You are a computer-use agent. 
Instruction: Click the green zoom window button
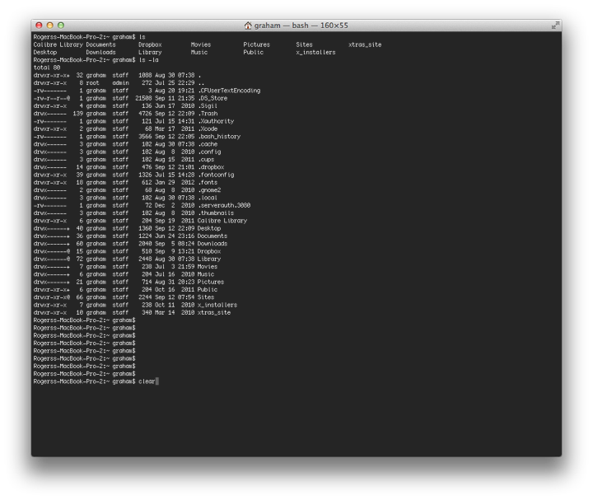[x=60, y=26]
